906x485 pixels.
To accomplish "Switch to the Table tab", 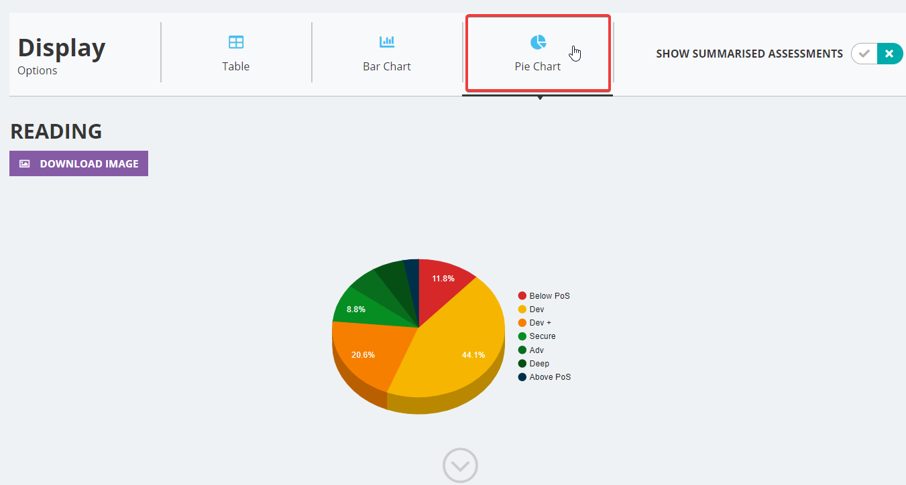I will point(236,52).
